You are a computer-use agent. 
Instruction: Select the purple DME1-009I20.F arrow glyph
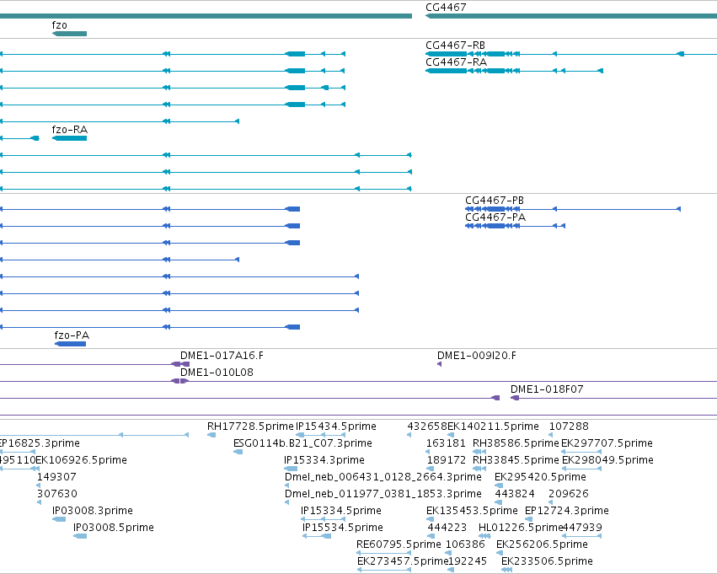click(440, 364)
